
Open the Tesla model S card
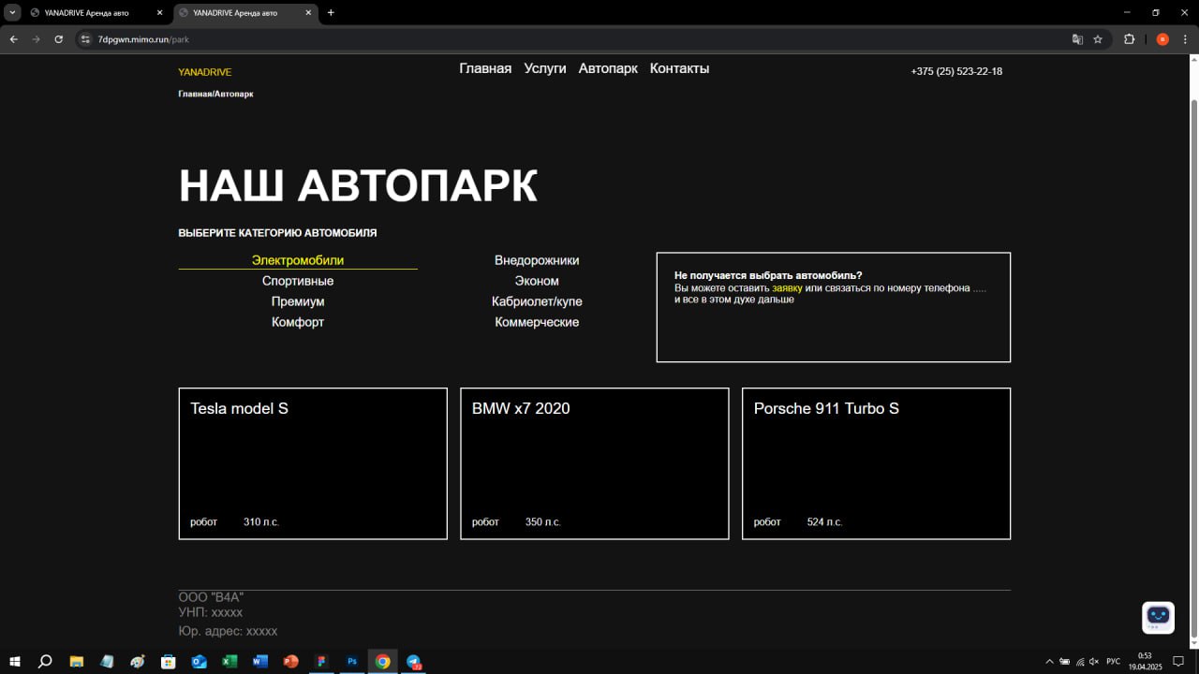coord(313,463)
